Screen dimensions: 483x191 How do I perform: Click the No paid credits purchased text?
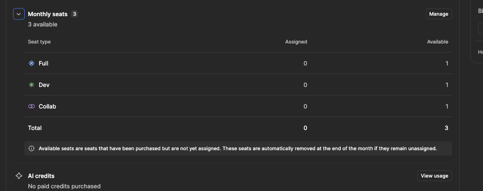tap(64, 186)
